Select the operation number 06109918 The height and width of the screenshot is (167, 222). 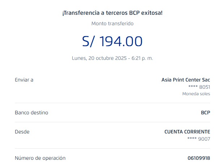tap(199, 158)
